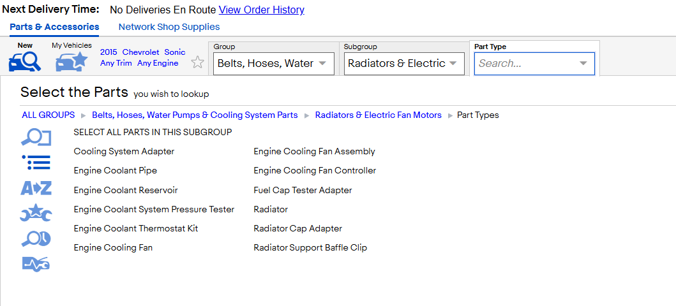The height and width of the screenshot is (306, 676).
Task: Click the car diagnostics pulse sidebar icon
Action: pos(36,264)
